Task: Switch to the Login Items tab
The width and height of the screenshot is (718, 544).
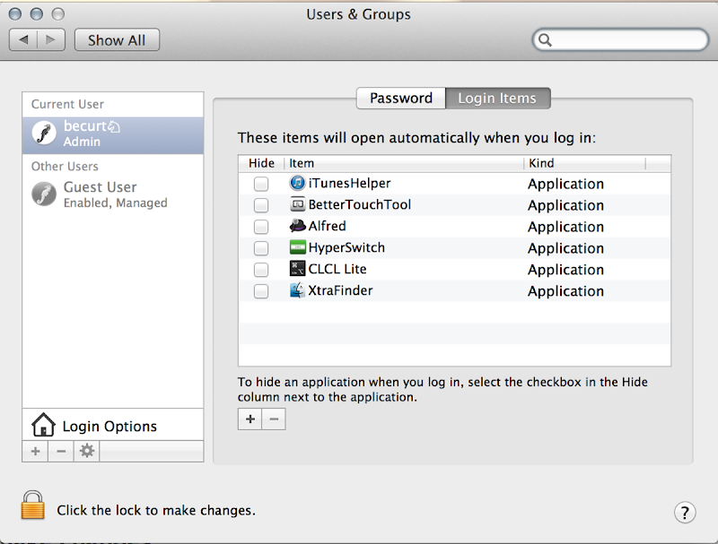Action: click(497, 99)
